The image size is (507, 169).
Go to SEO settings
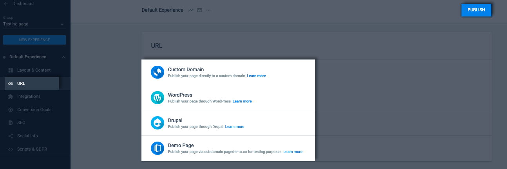[21, 122]
